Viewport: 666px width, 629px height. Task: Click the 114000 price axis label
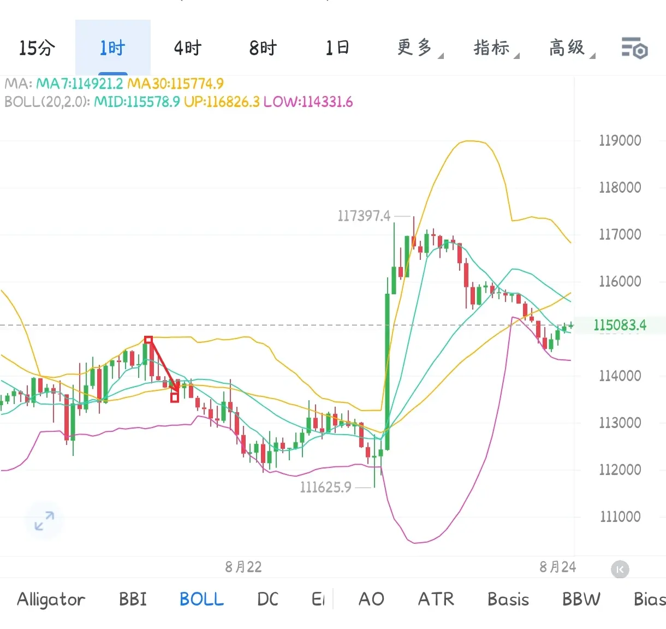click(620, 376)
